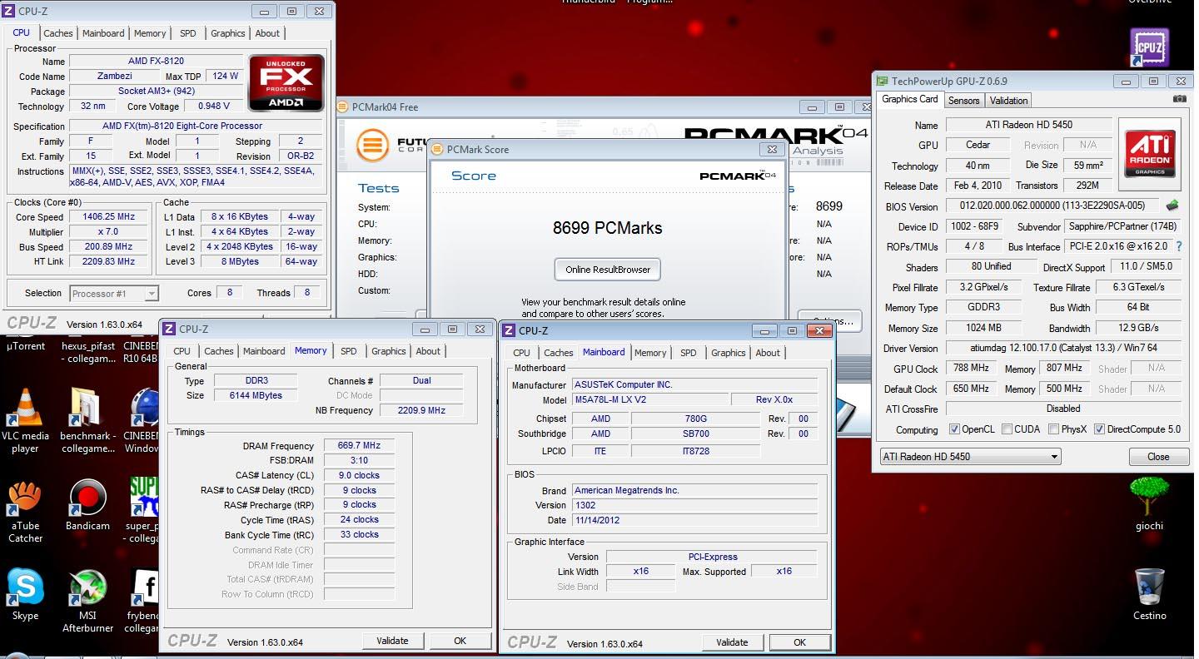
Task: Switch to Validation tab in GPU-Z
Action: click(1008, 101)
